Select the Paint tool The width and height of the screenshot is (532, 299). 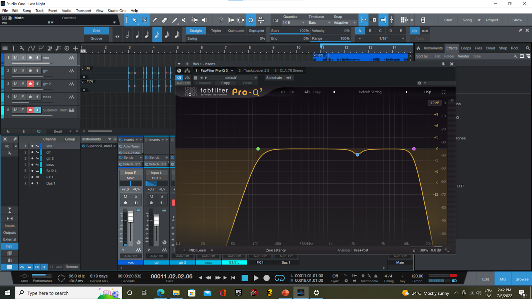(175, 20)
